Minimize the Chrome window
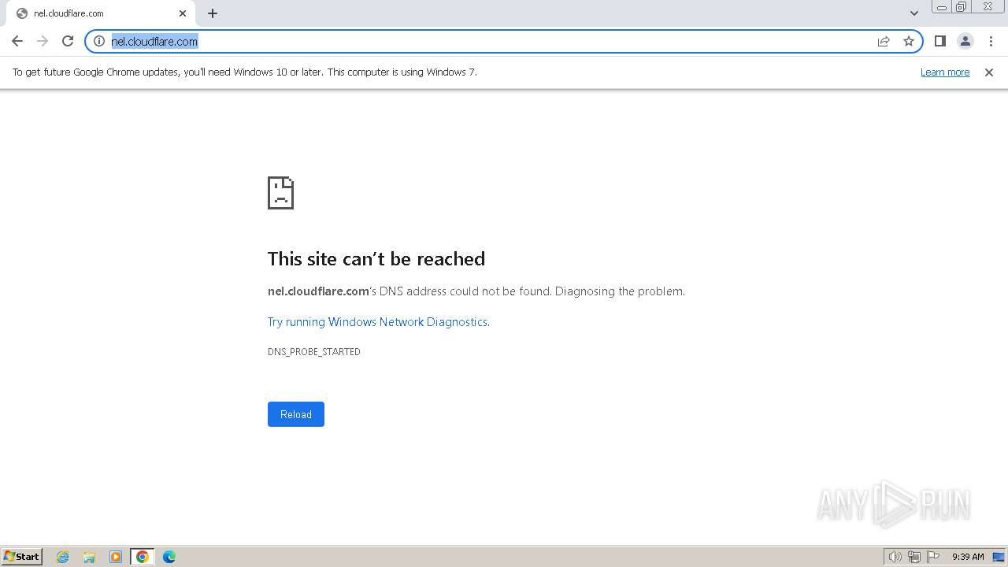Viewport: 1008px width, 567px height. [942, 7]
